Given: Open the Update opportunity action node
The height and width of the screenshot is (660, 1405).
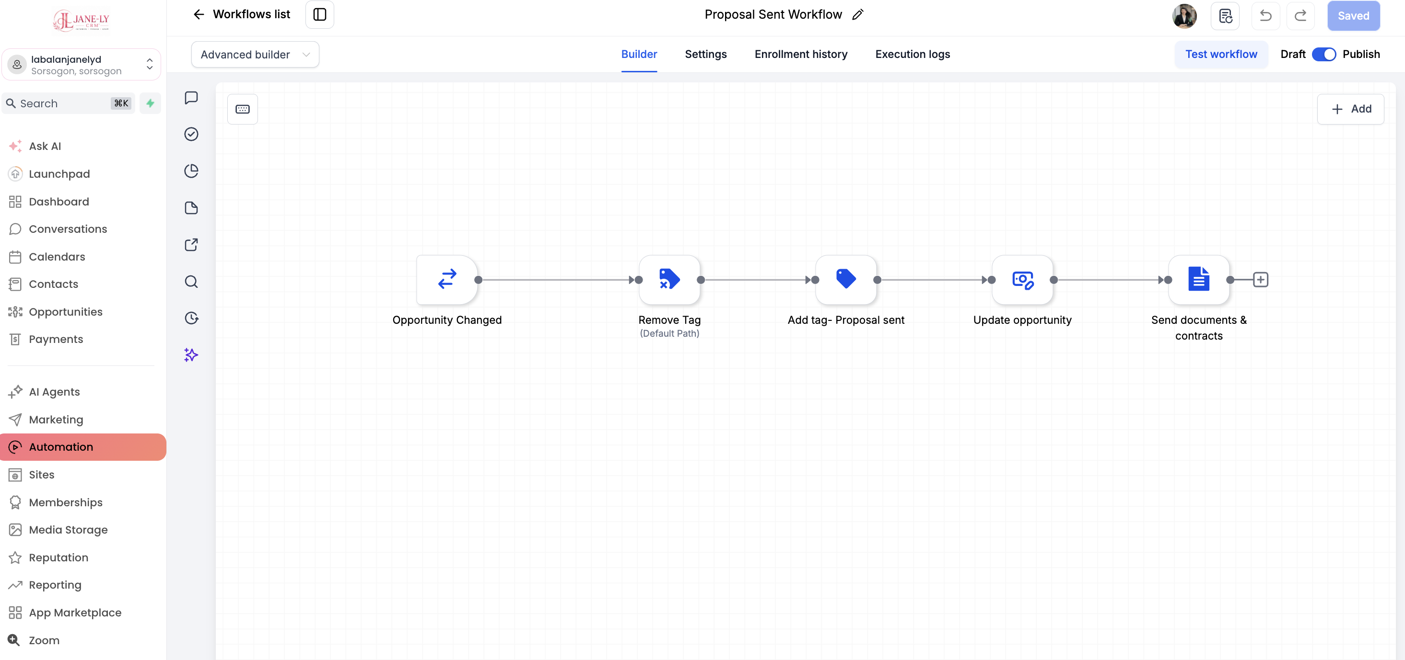Looking at the screenshot, I should click(x=1022, y=279).
